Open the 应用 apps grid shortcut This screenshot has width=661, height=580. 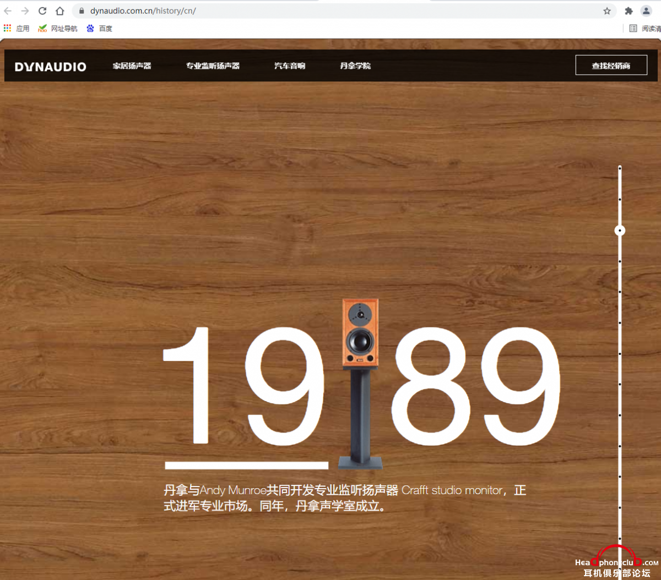click(17, 28)
